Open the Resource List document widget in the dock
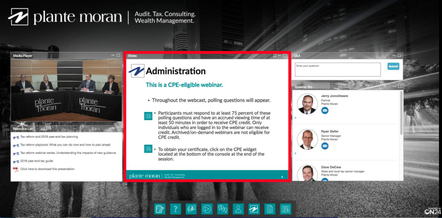The width and height of the screenshot is (442, 218). pyautogui.click(x=270, y=209)
